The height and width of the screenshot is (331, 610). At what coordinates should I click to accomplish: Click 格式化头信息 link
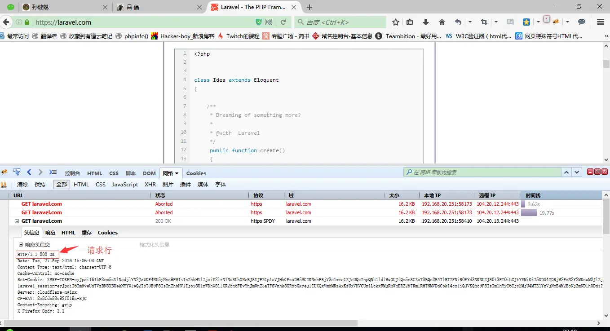(155, 245)
